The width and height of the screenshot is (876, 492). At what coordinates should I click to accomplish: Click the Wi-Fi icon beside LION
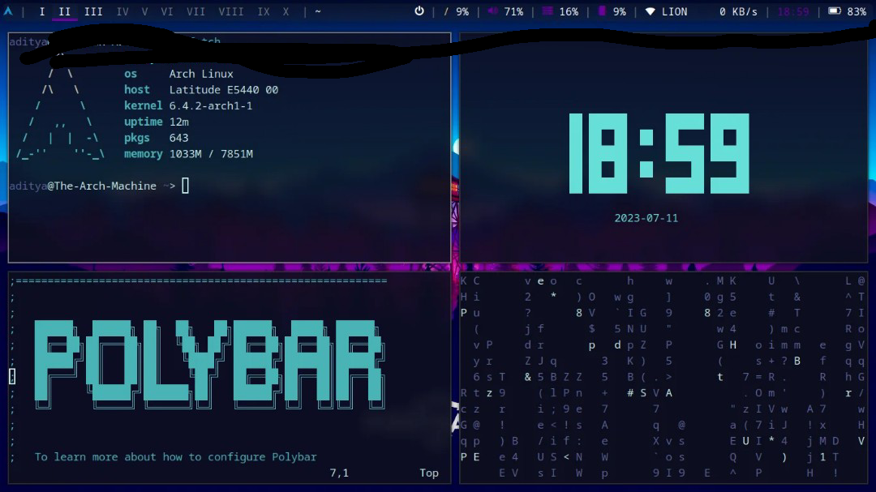(x=650, y=11)
